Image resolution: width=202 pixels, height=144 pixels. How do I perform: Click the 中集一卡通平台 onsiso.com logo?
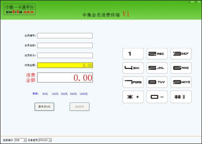pos(19,9)
